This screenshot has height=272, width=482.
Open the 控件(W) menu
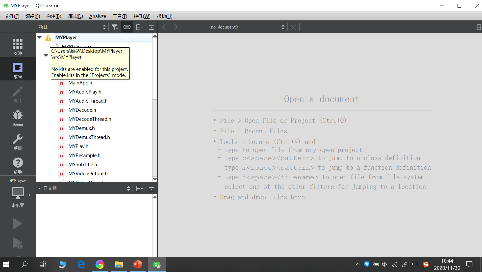tap(142, 16)
